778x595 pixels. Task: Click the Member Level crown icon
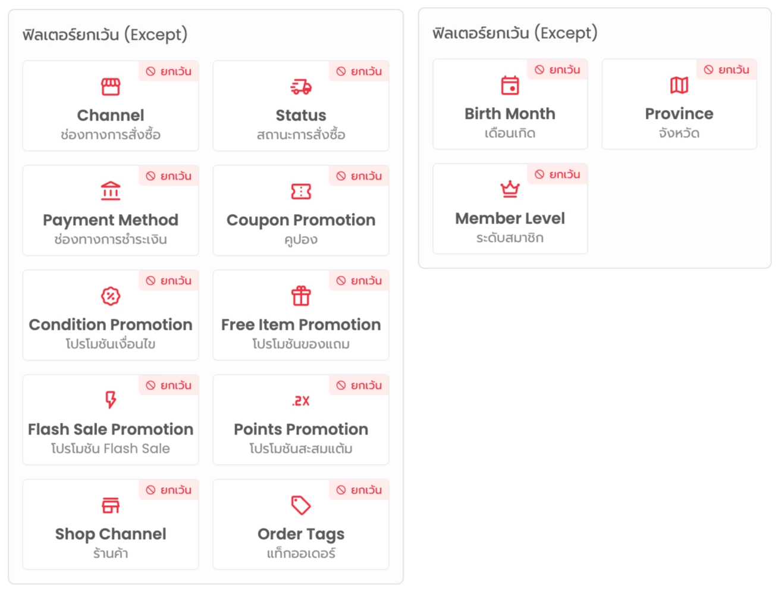tap(510, 190)
